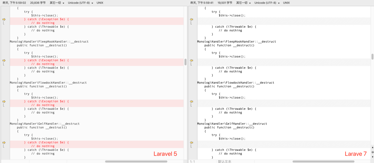The image size is (374, 163).
Task: Click UNIX line ending label in right pane
Action: (286, 3)
